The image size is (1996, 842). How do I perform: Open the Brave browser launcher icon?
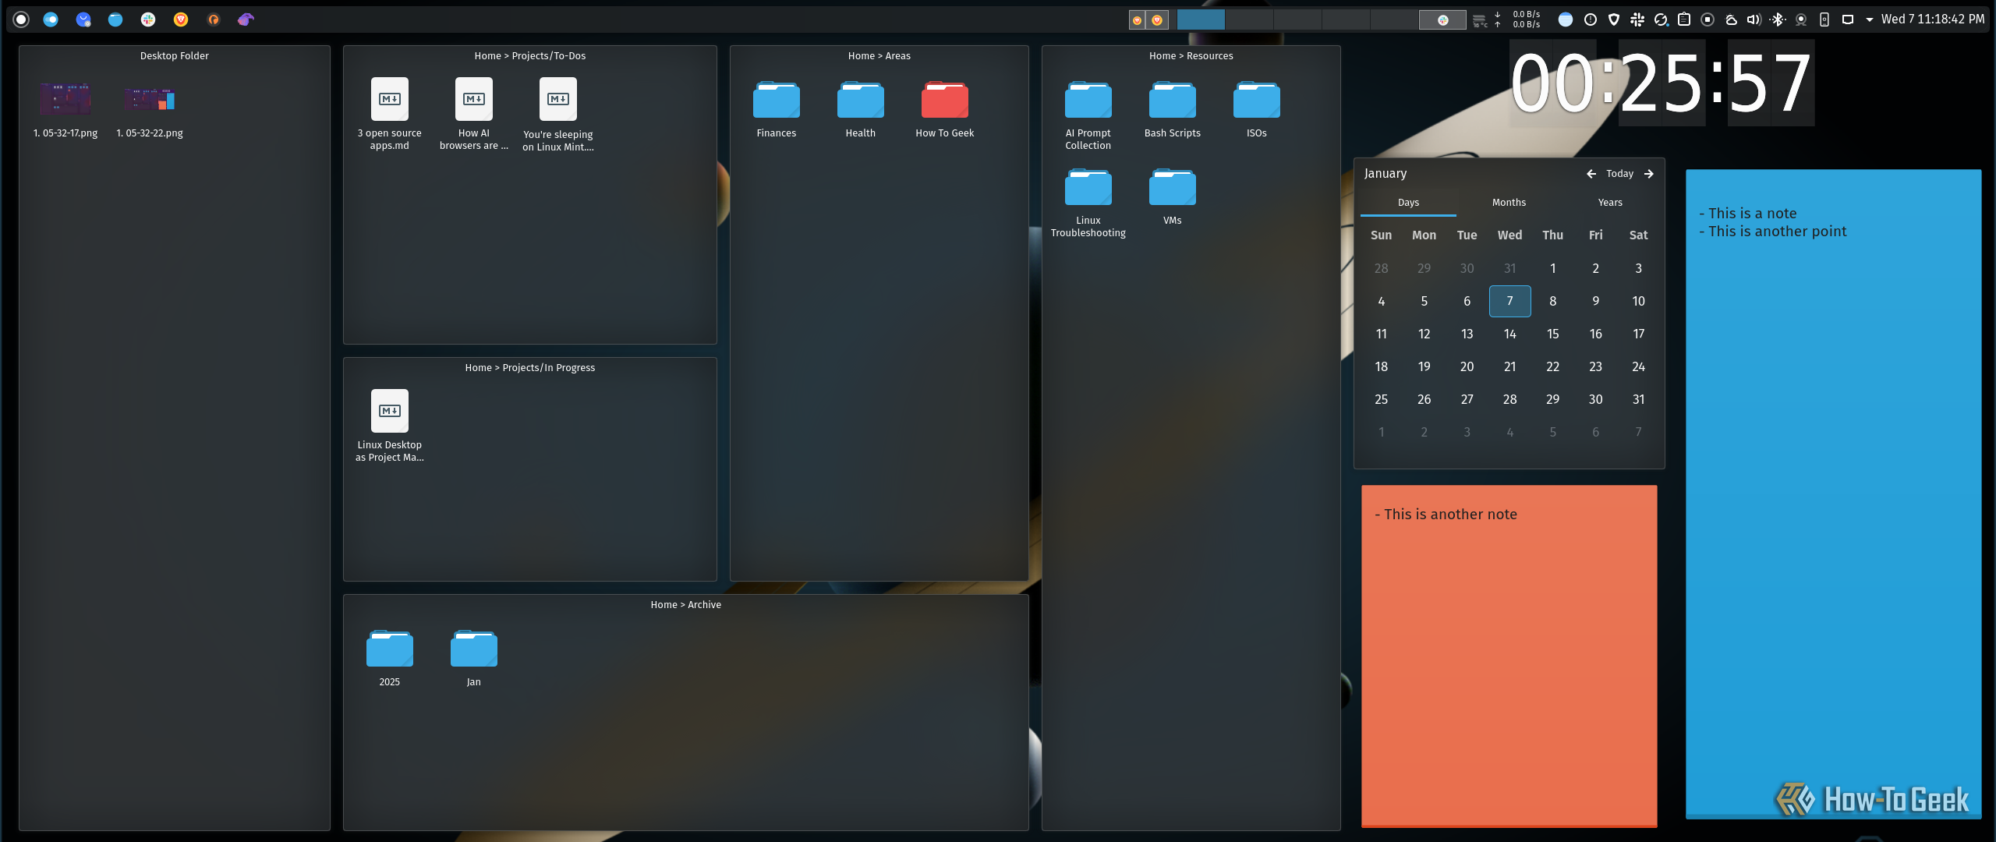coord(181,19)
